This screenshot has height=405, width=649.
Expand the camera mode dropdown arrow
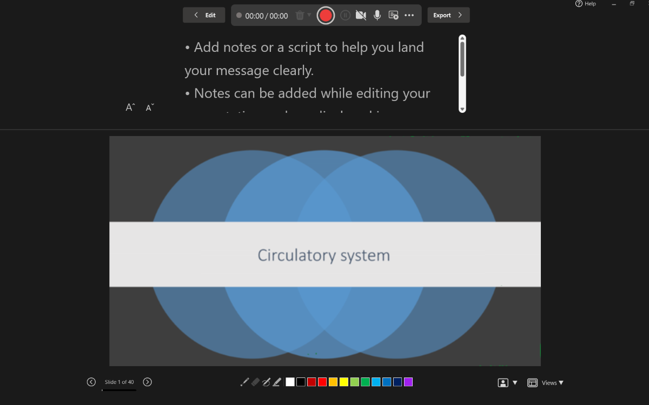[515, 383]
